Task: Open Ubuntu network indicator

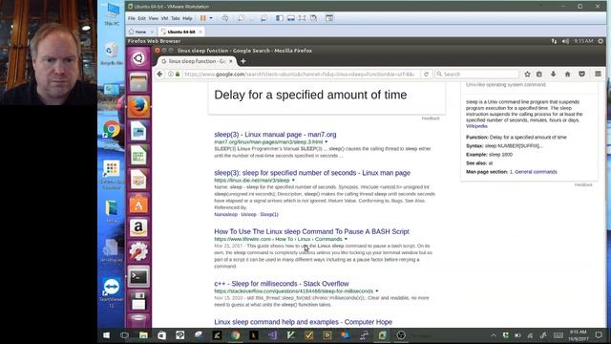Action: (554, 41)
